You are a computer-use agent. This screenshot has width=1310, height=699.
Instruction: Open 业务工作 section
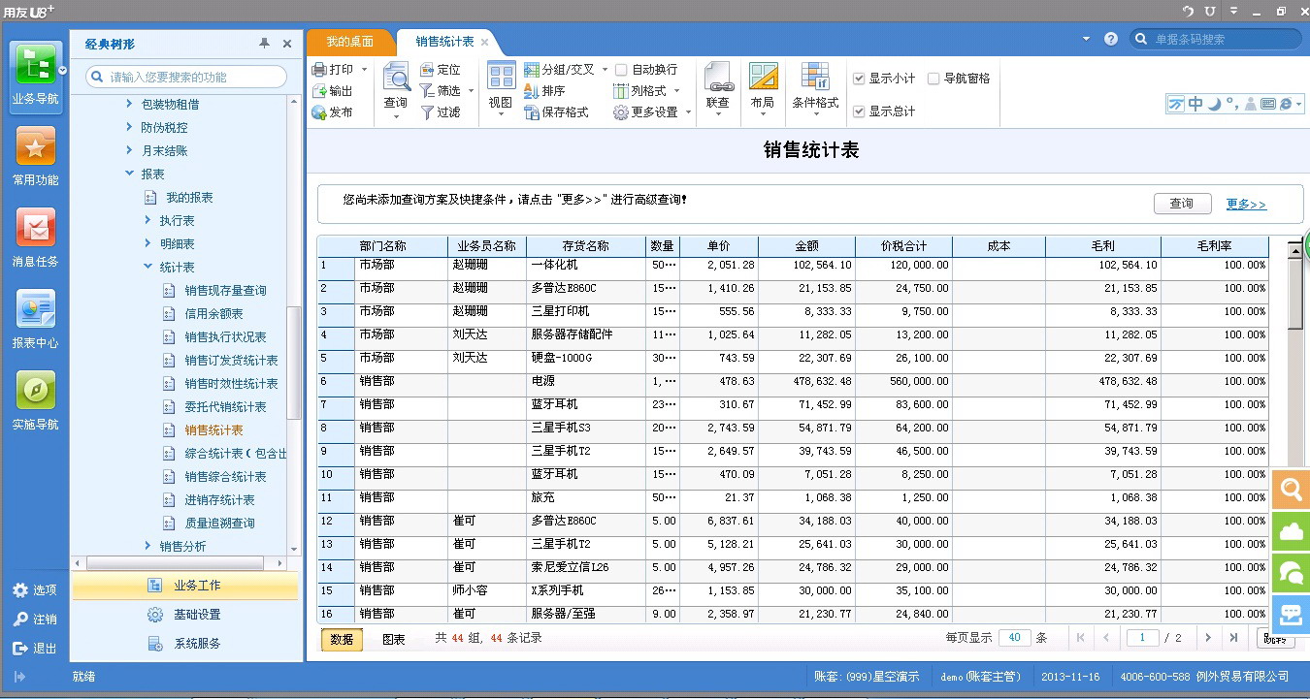coord(185,586)
